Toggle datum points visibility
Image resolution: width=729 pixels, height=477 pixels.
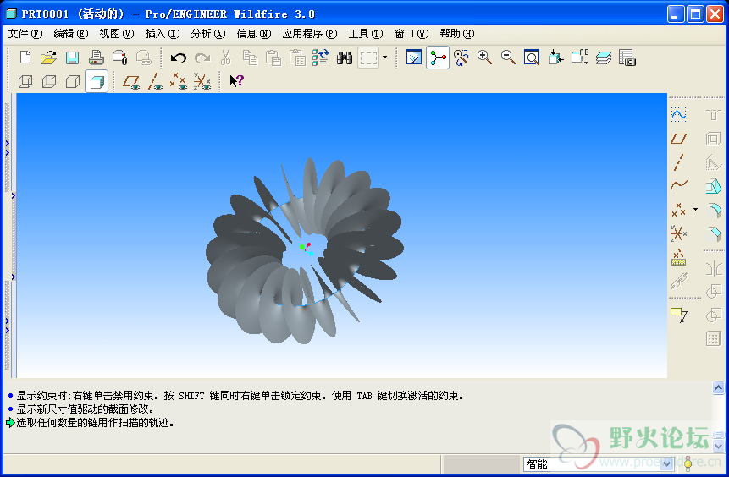[x=179, y=81]
